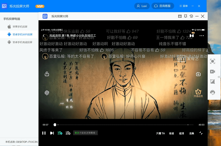The height and width of the screenshot is (146, 221).
Task: Open the hexagon settings icon on video
Action: point(47,93)
